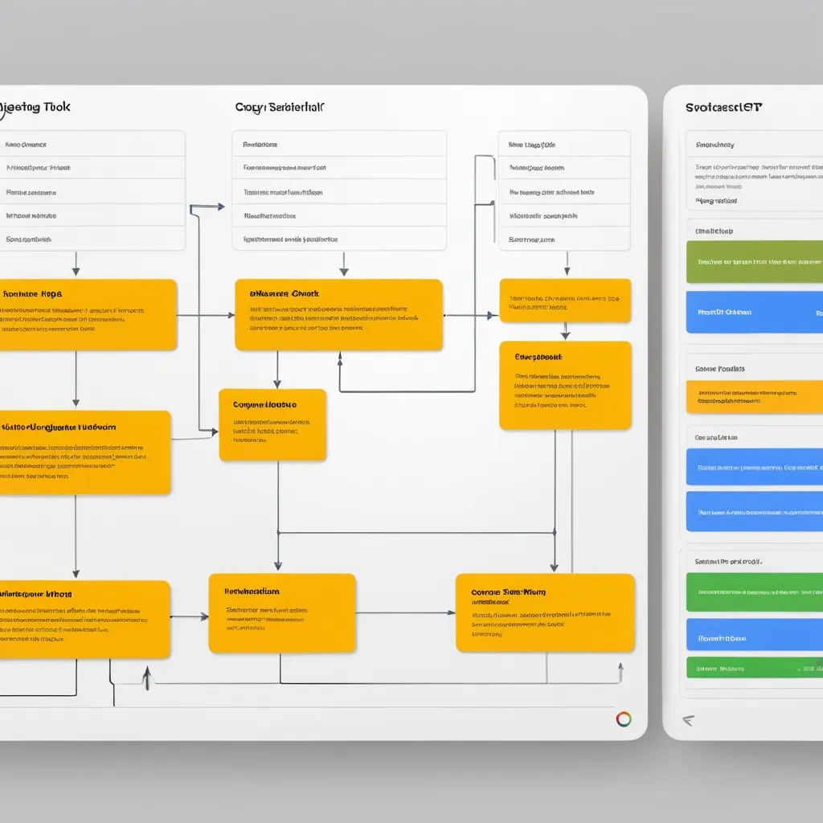This screenshot has height=823, width=823.
Task: Click the top row of the list above 'Covepaoont'
Action: point(564,145)
